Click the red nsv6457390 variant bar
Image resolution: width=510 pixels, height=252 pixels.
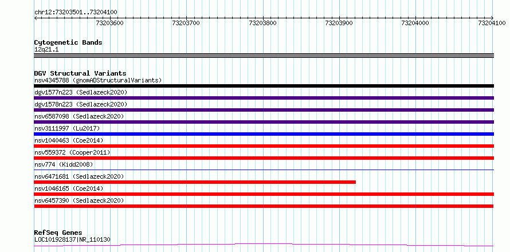(264, 206)
